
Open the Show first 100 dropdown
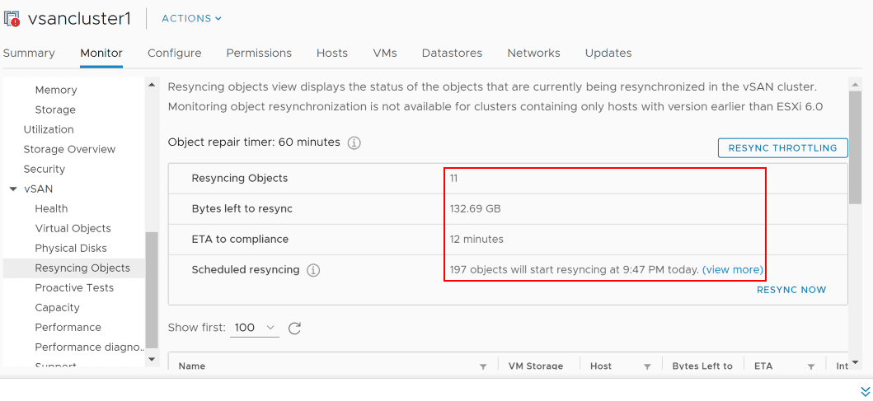pos(256,328)
